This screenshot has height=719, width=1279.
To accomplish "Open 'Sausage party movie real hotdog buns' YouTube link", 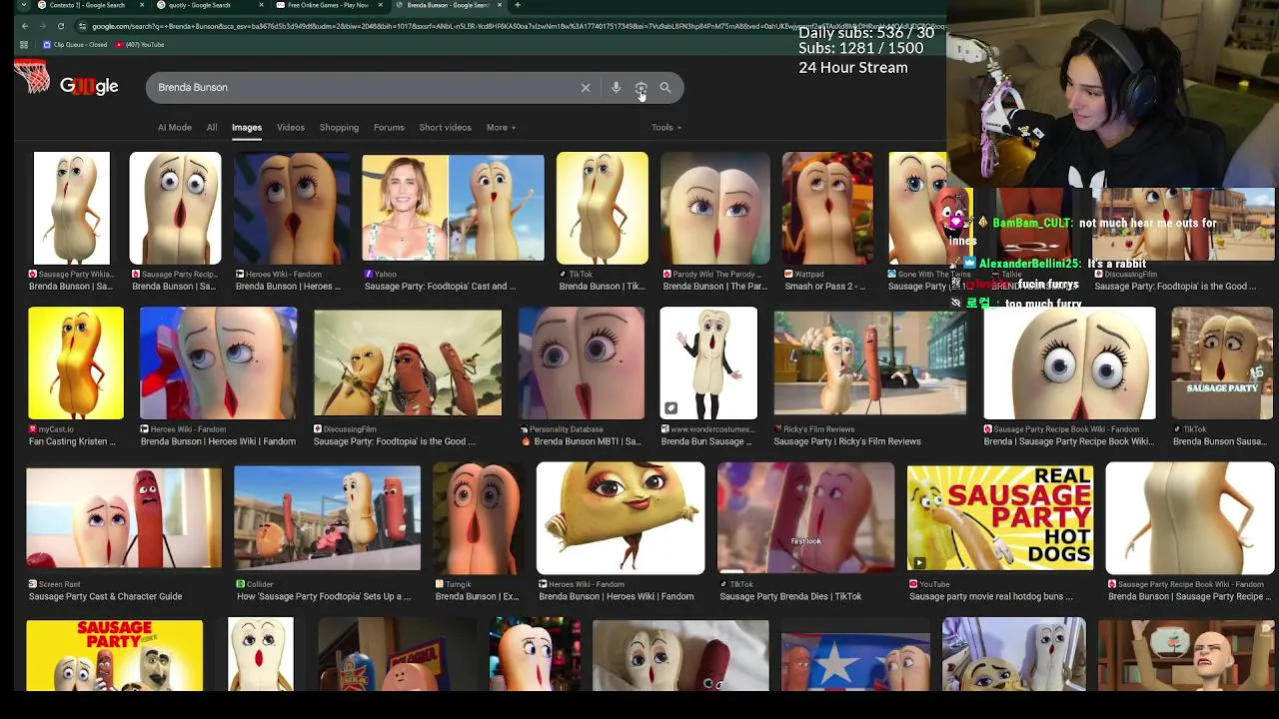I will pos(991,596).
